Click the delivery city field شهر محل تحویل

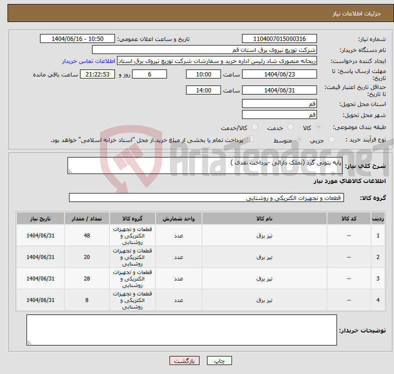(279, 114)
